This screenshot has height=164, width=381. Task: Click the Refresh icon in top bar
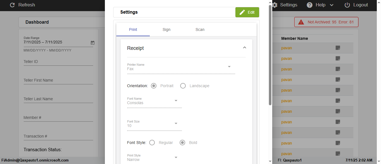coord(12,5)
